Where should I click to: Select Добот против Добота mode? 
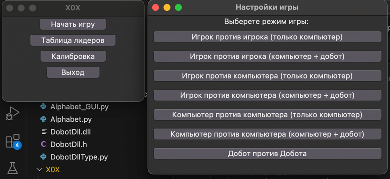tap(267, 154)
